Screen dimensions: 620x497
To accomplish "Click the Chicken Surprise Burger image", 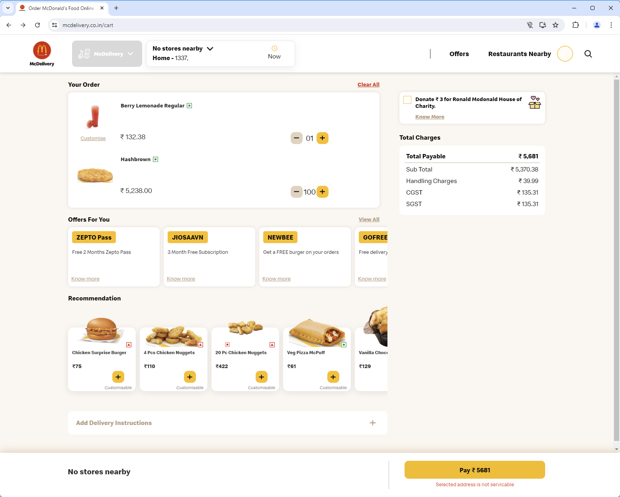I will (102, 330).
